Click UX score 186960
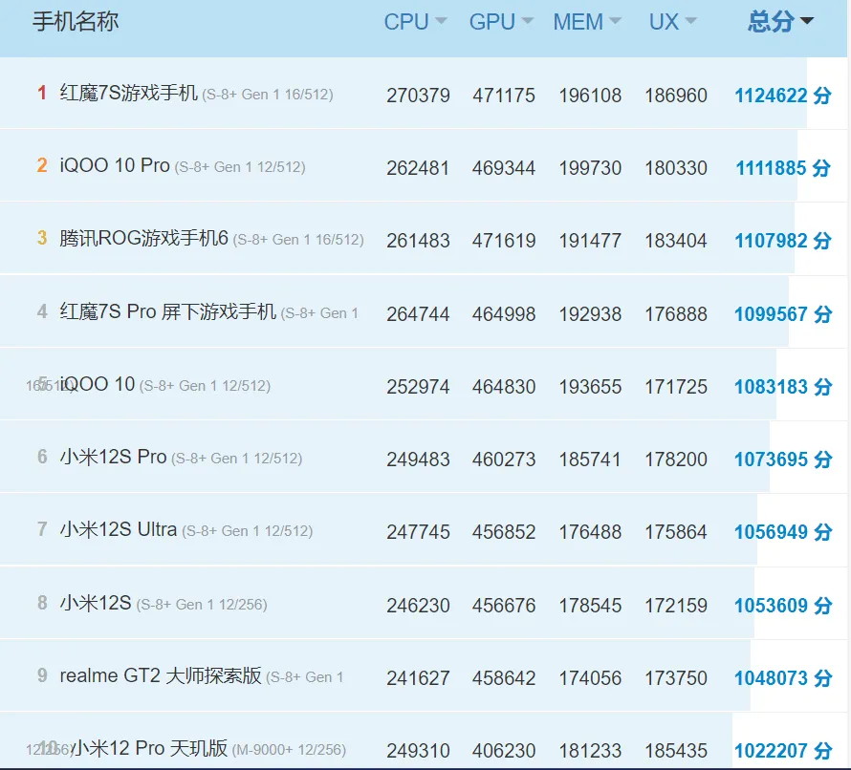 (x=676, y=96)
